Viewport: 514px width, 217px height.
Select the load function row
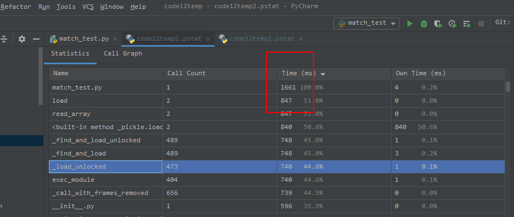tap(277, 101)
